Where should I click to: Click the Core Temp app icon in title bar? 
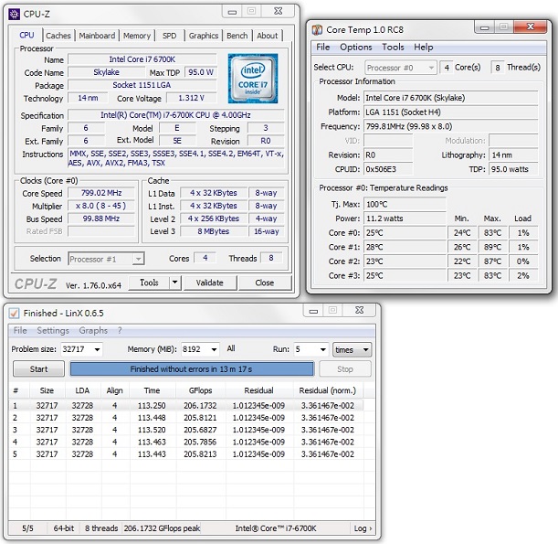point(317,30)
